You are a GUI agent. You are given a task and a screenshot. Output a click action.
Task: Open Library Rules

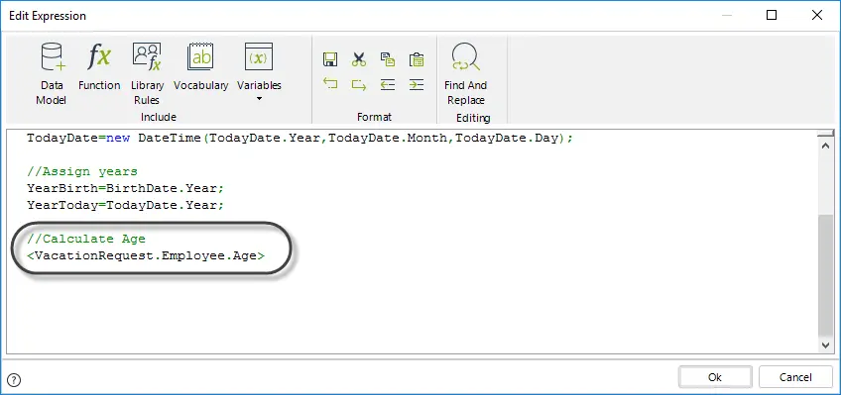[x=147, y=74]
